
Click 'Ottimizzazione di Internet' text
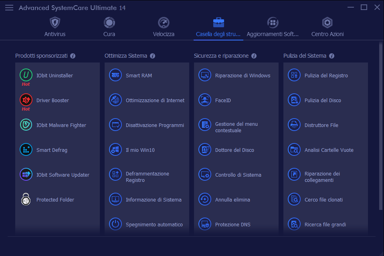tap(155, 100)
